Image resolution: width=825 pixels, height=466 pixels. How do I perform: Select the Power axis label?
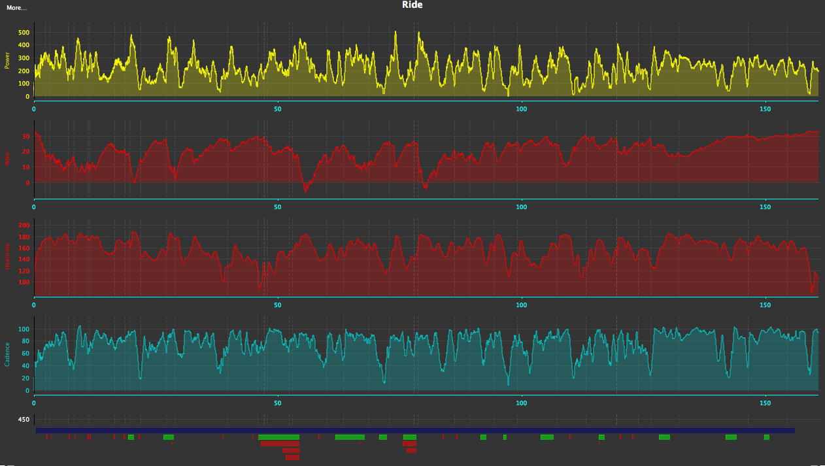tap(7, 61)
